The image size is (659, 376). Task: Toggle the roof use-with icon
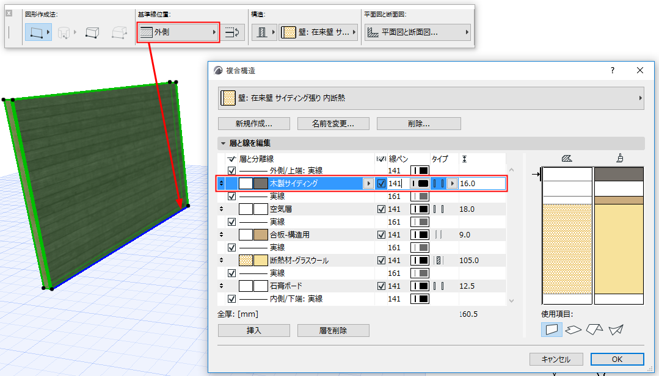click(595, 330)
